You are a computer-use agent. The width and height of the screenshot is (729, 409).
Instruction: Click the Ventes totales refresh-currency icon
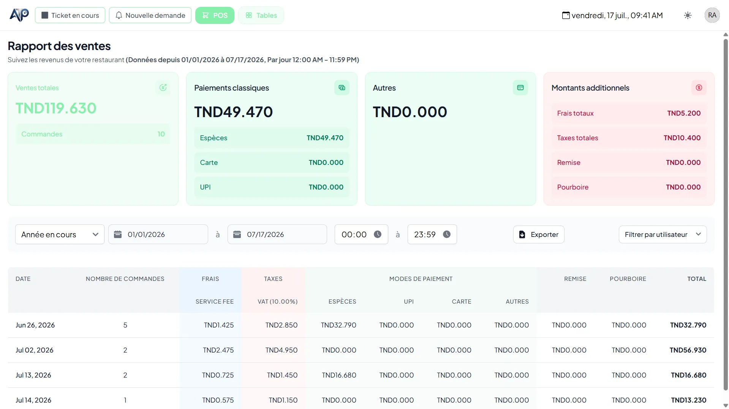point(163,88)
